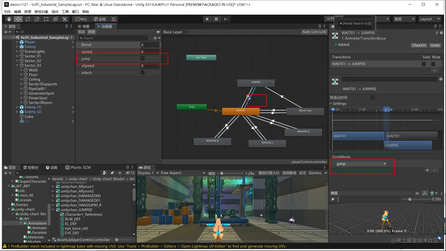The image size is (446, 251).
Task: Lock the Inspector panel with the lock icon
Action: pyautogui.click(x=435, y=26)
